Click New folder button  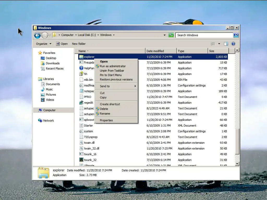(79, 44)
